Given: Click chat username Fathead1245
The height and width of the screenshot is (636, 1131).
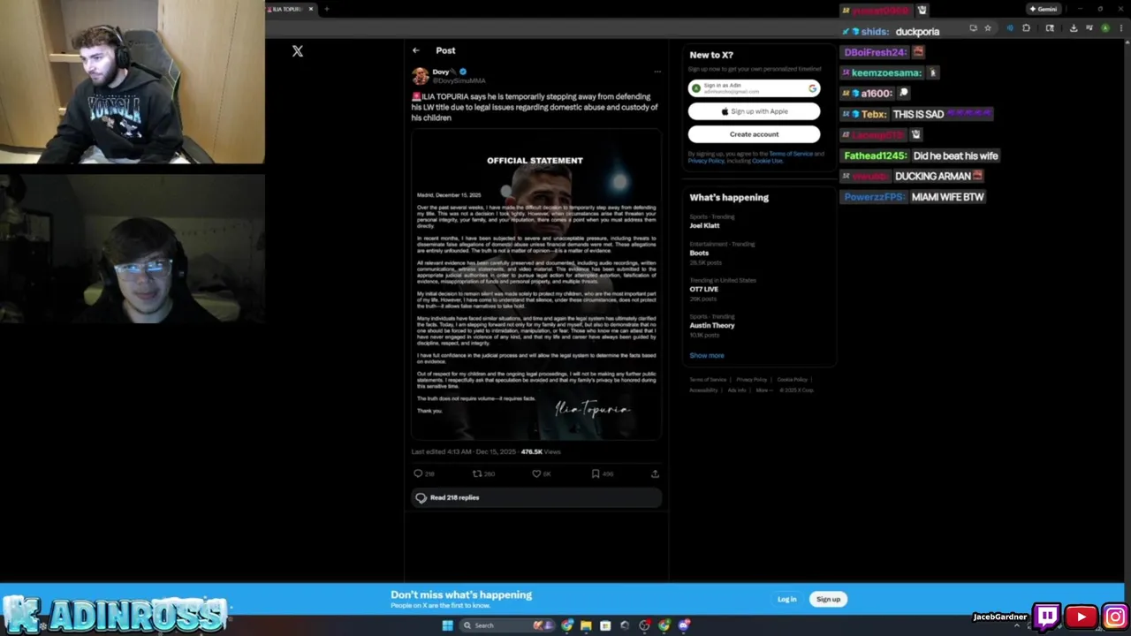Looking at the screenshot, I should click(875, 155).
